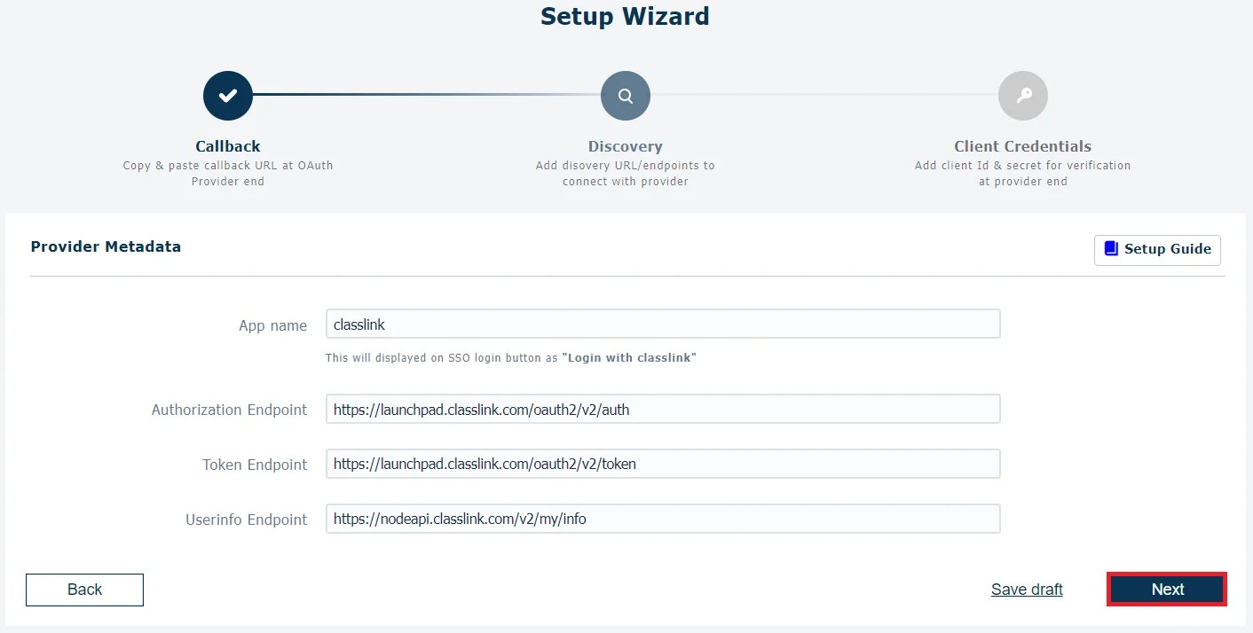Click the Back button

pyautogui.click(x=84, y=590)
